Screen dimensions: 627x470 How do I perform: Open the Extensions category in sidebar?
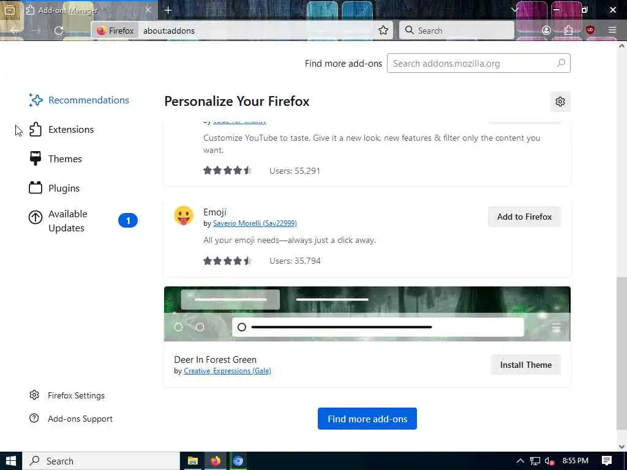click(62, 130)
